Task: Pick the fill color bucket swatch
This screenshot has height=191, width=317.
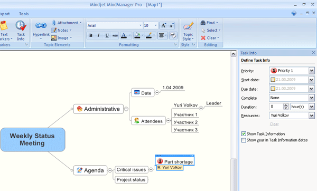Action: 137,35
